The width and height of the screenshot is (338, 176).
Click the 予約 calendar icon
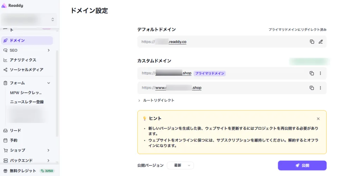tap(5, 140)
